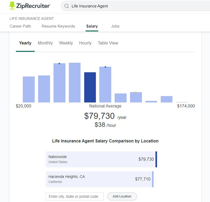Switch to Weekly salary view
This screenshot has height=202, width=210.
tap(66, 43)
